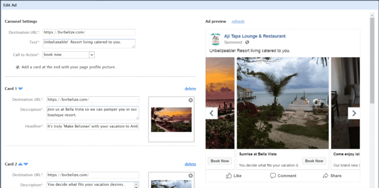Select Card 2 image thumbnail

tap(171, 184)
